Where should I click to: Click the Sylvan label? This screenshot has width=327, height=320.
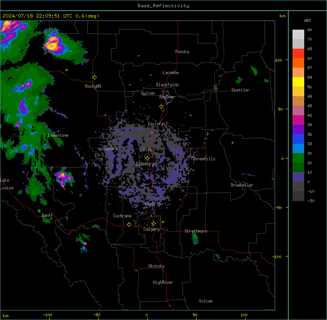coord(148,93)
